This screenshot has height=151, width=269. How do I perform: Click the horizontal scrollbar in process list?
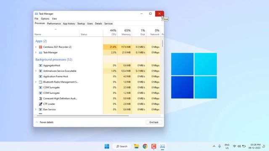click(x=83, y=116)
